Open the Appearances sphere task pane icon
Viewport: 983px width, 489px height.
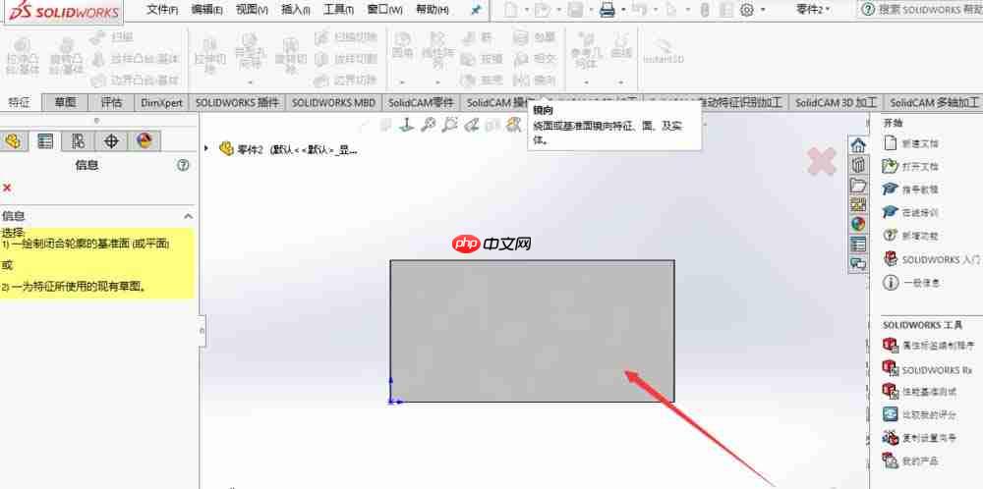[x=857, y=224]
